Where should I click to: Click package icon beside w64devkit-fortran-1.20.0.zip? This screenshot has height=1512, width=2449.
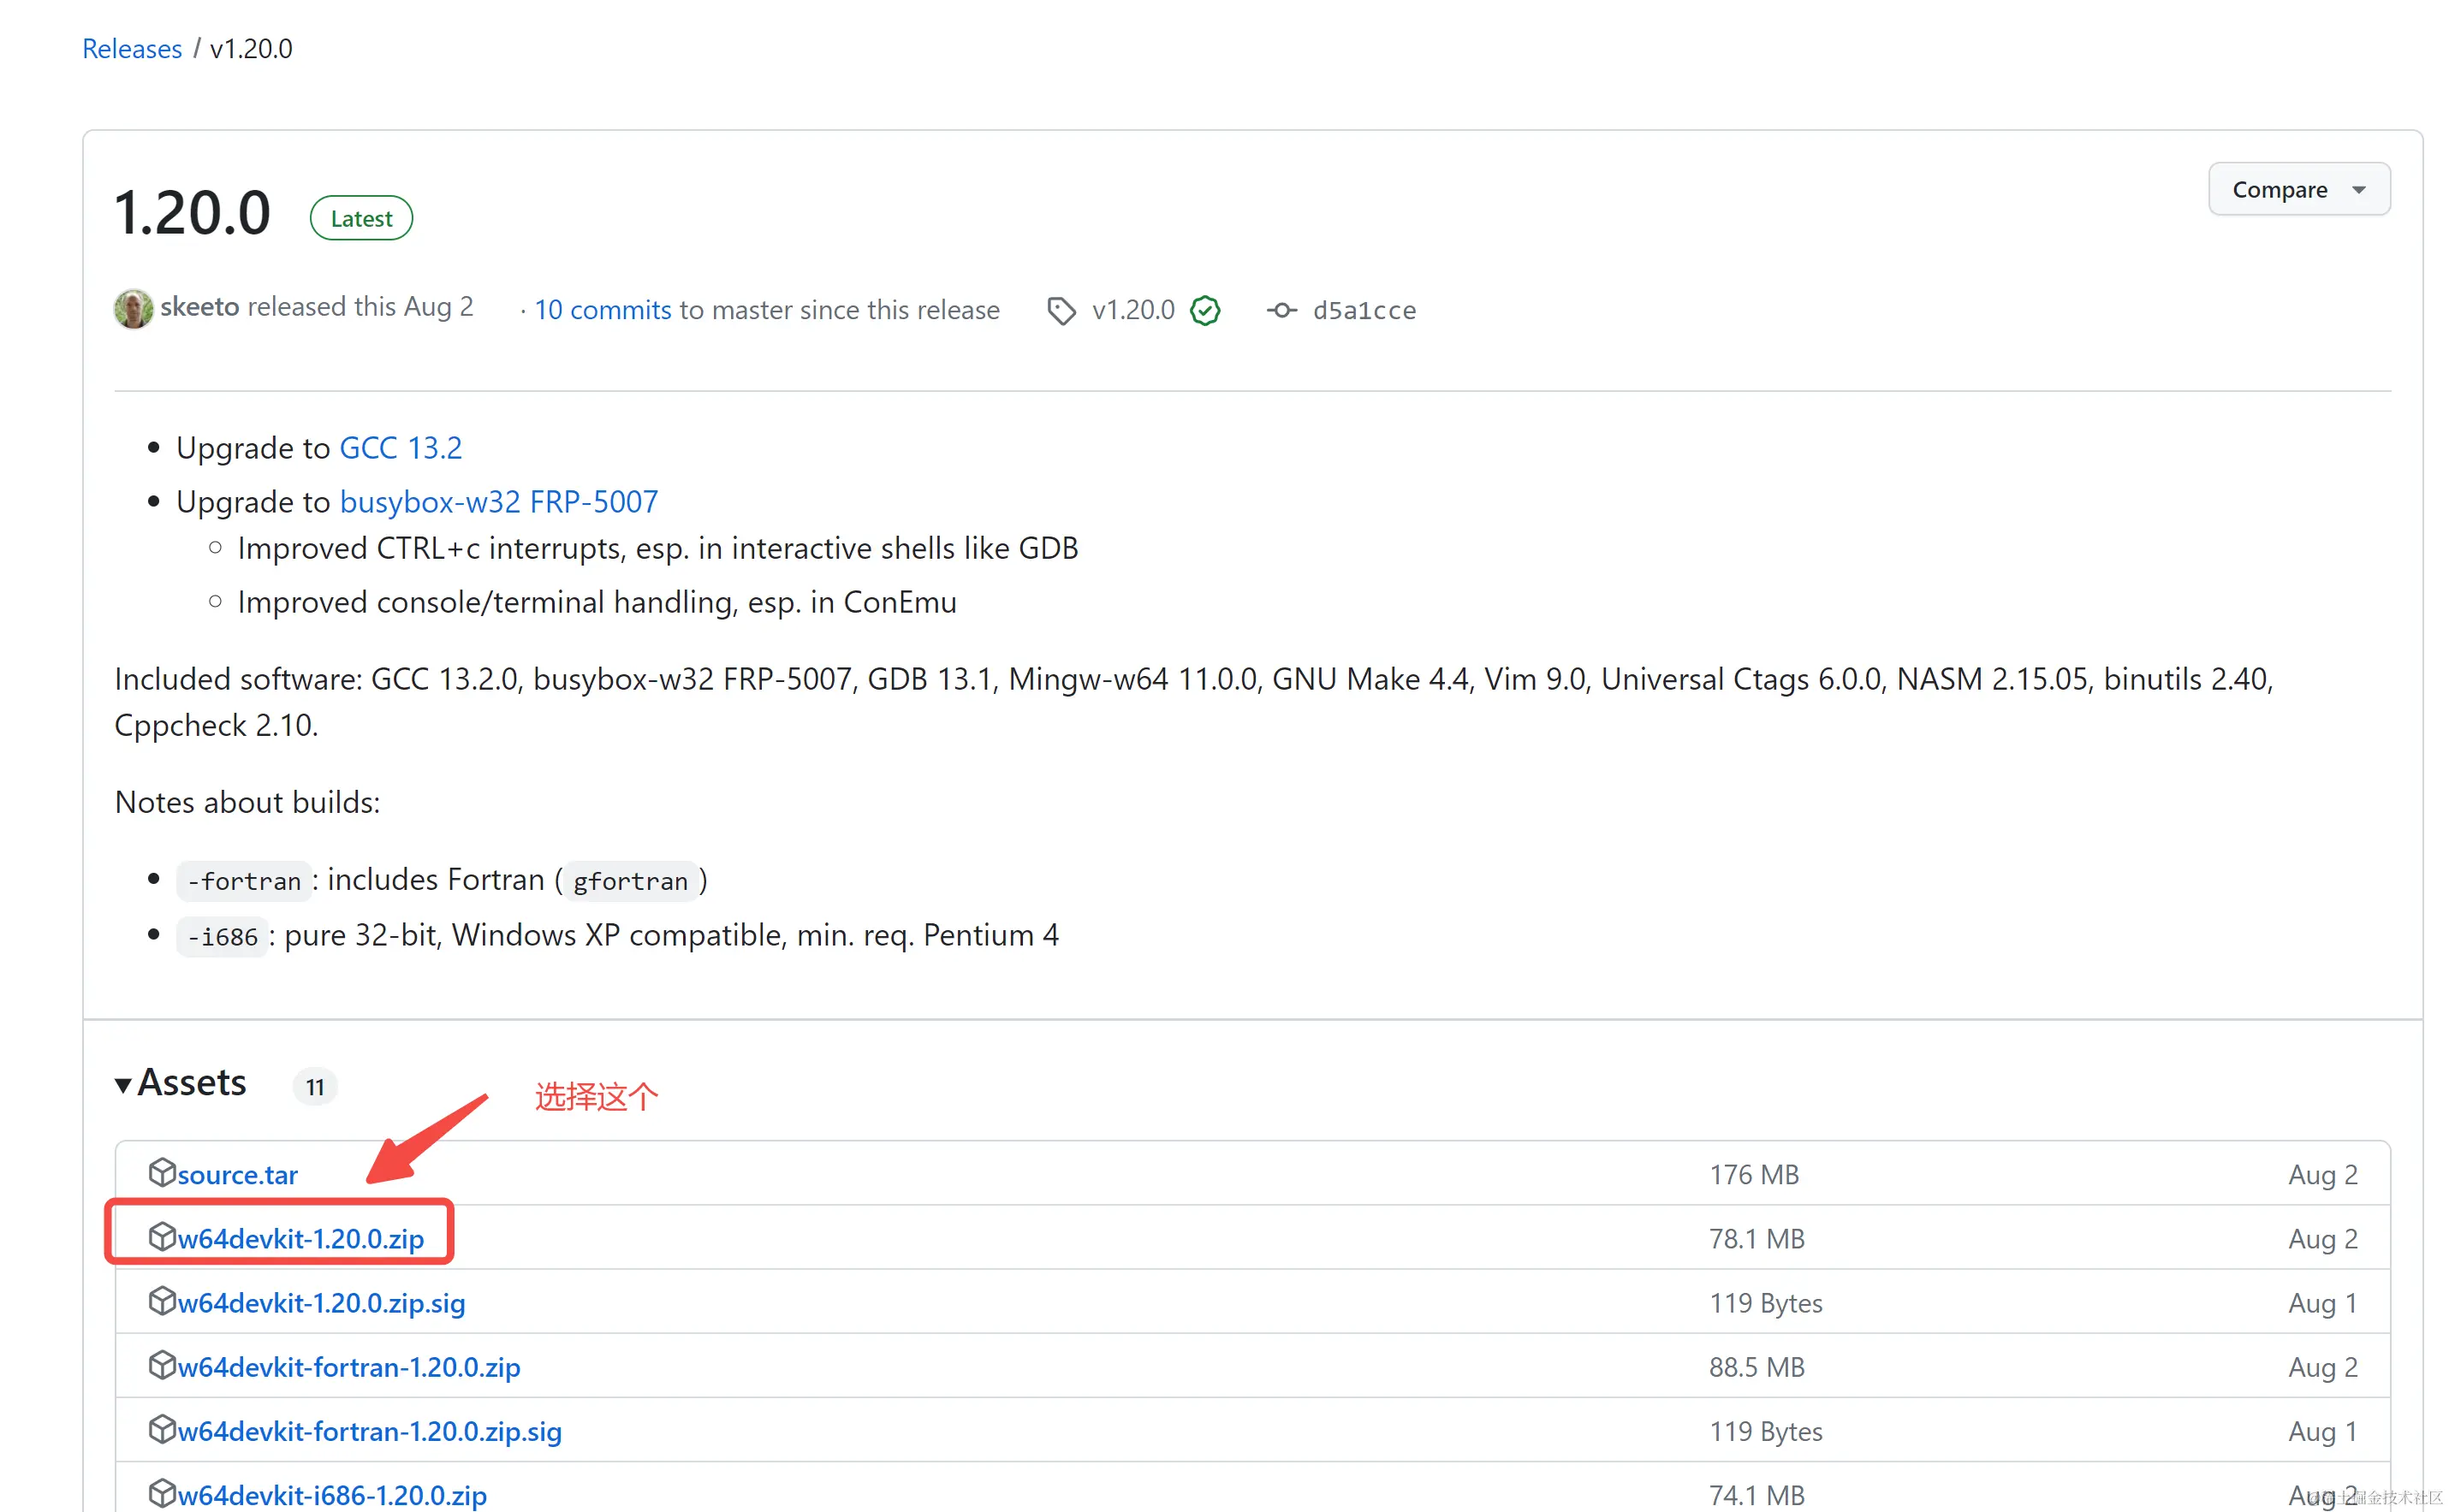[161, 1364]
